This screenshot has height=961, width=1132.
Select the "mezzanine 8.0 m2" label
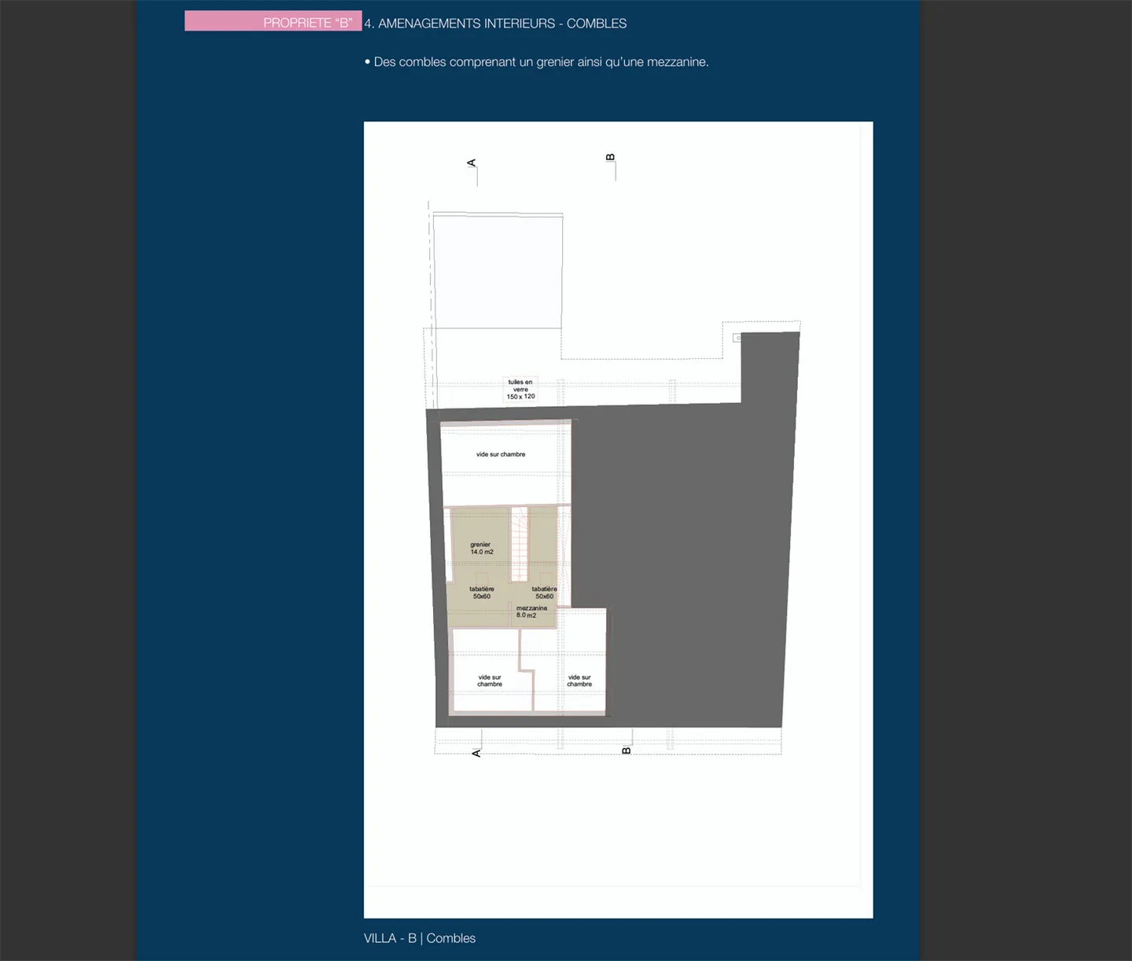click(531, 611)
